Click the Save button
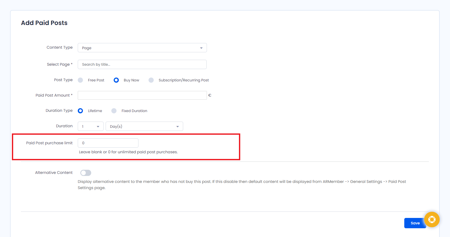The width and height of the screenshot is (450, 237). point(415,223)
